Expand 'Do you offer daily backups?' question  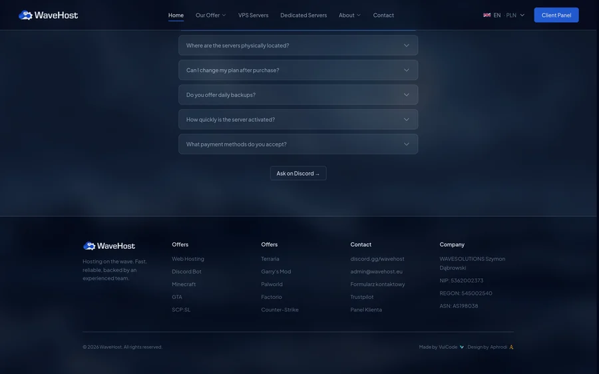(x=298, y=94)
